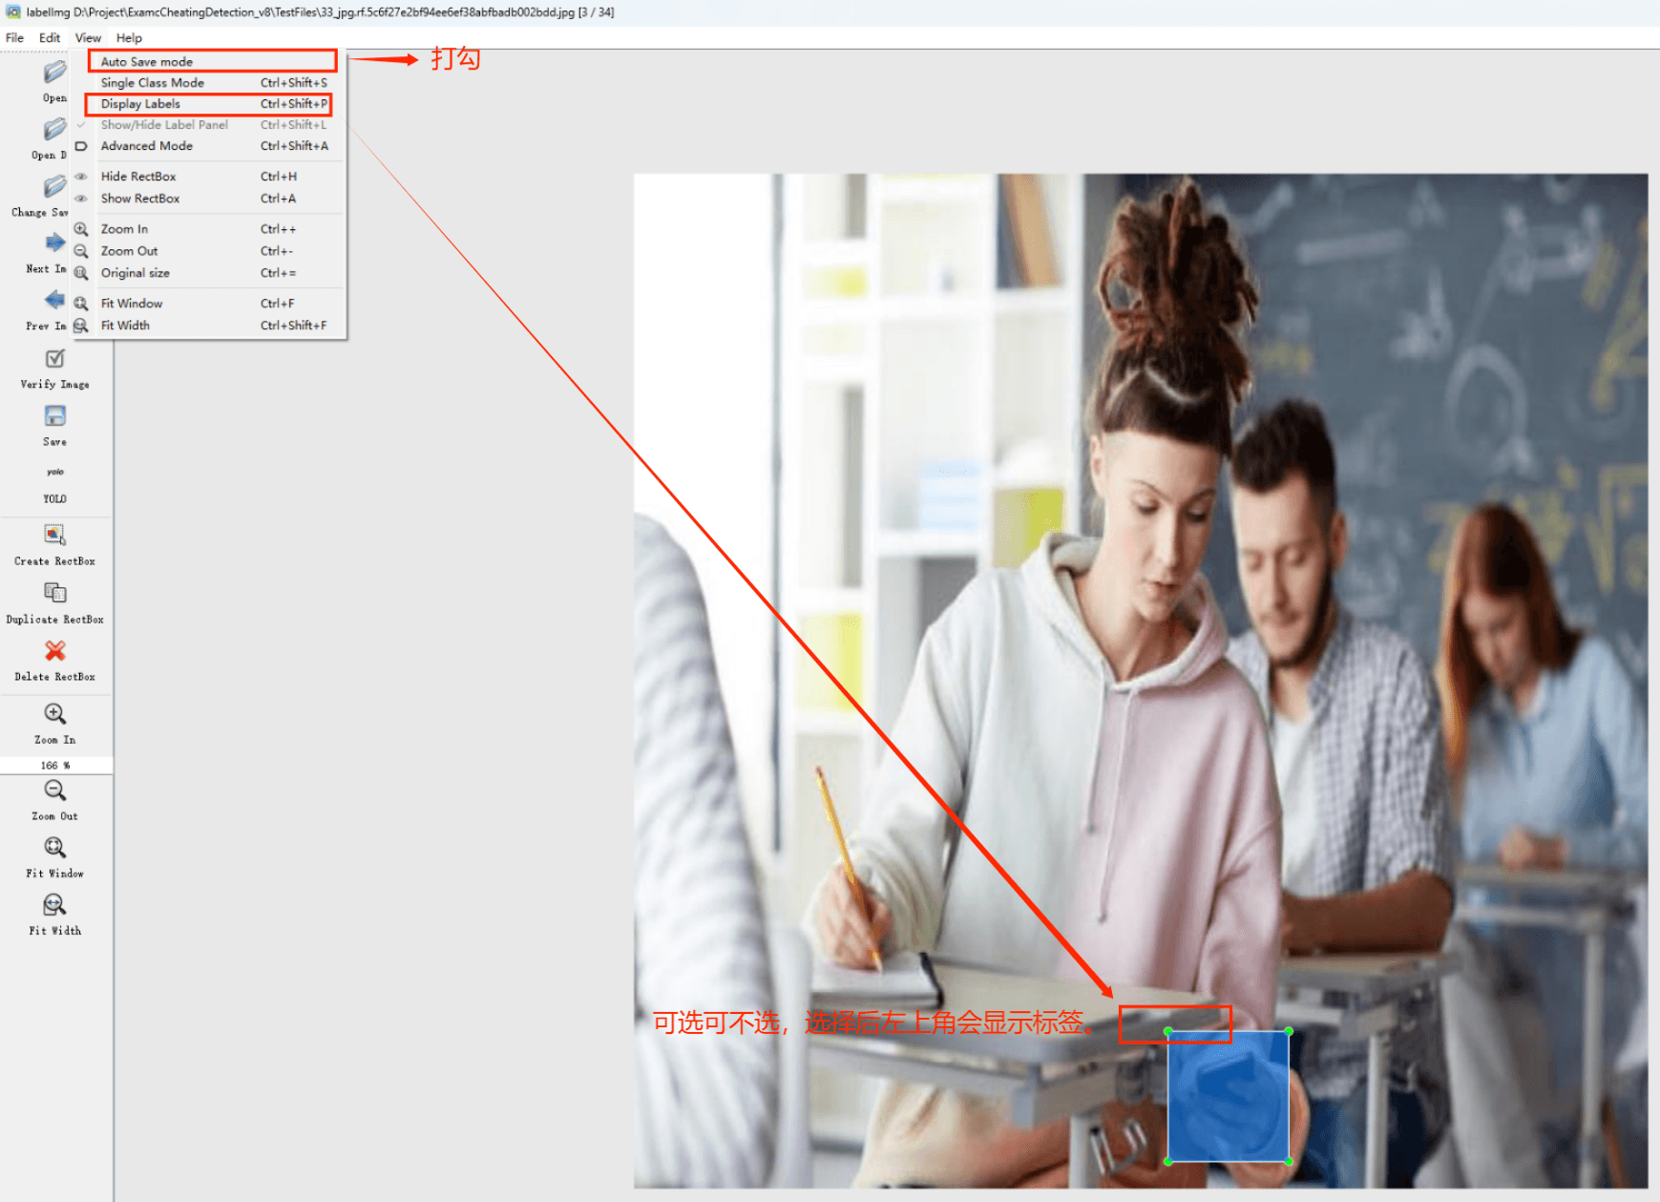Go to Next Image arrow icon
The width and height of the screenshot is (1660, 1202).
point(54,243)
